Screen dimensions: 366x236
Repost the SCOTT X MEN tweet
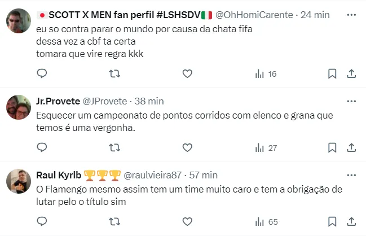click(x=114, y=73)
